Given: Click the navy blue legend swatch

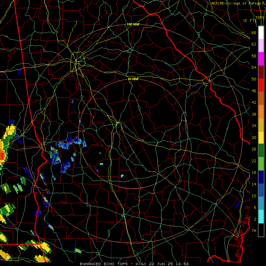Looking at the screenshot, I should 261,177.
